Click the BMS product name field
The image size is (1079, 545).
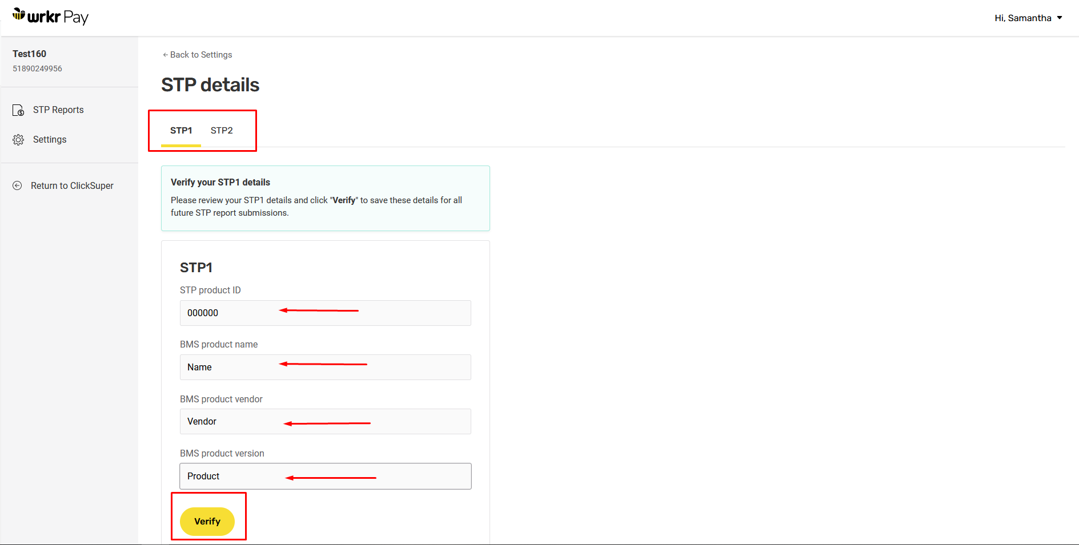tap(325, 367)
